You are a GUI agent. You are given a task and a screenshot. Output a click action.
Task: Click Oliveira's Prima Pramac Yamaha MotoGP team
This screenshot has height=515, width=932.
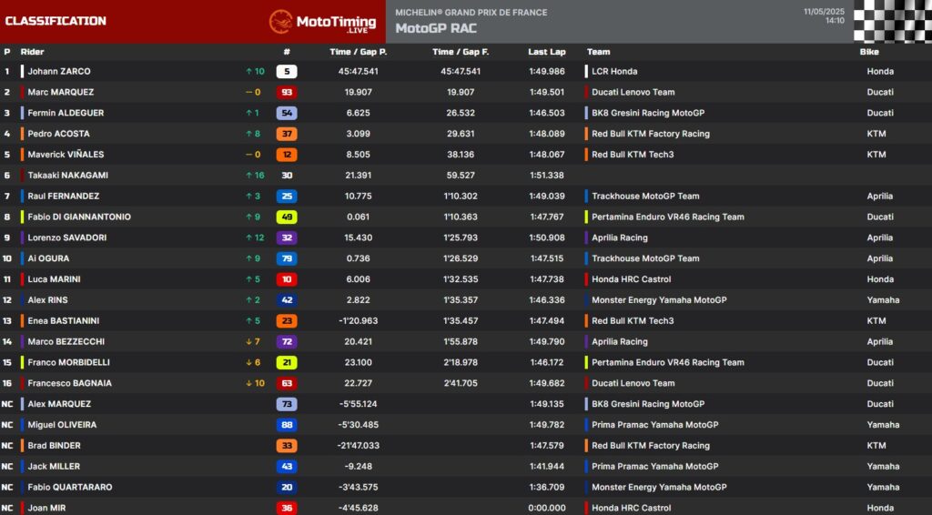point(654,425)
